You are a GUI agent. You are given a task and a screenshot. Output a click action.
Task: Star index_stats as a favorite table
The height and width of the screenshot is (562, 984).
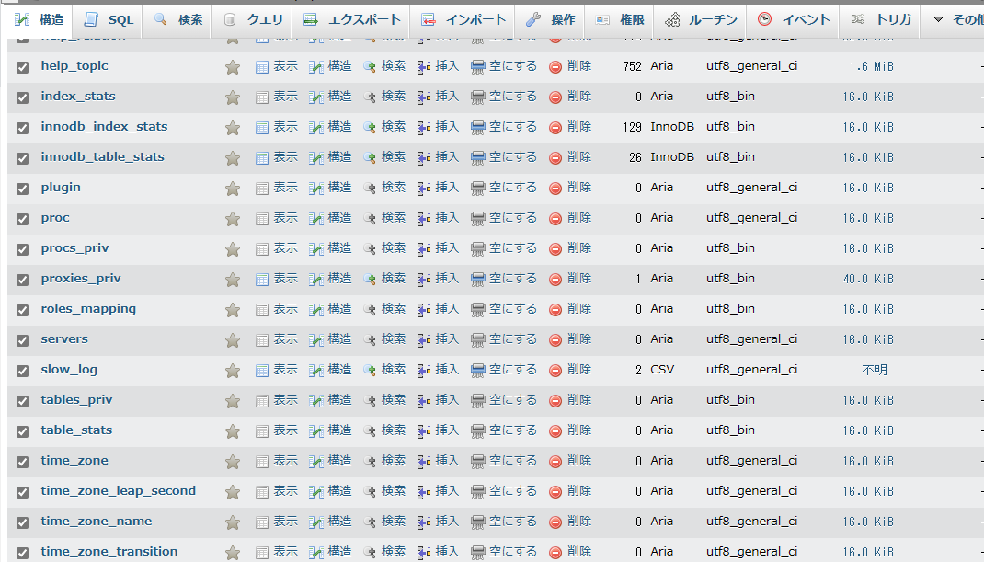tap(233, 96)
